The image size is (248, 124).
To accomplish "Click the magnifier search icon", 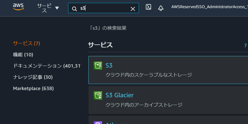I will click(74, 9).
